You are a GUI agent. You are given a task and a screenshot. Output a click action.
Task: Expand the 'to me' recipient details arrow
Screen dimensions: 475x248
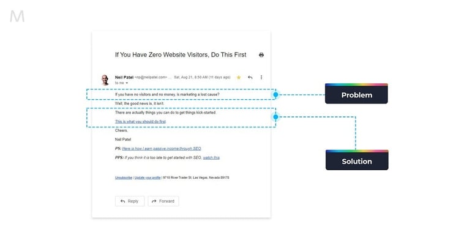127,83
